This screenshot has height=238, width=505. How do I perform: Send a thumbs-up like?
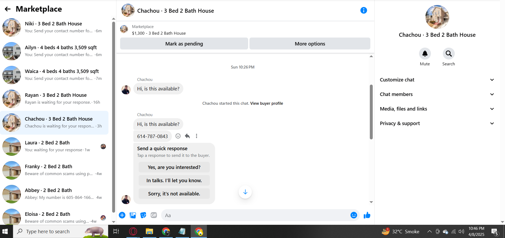367,215
